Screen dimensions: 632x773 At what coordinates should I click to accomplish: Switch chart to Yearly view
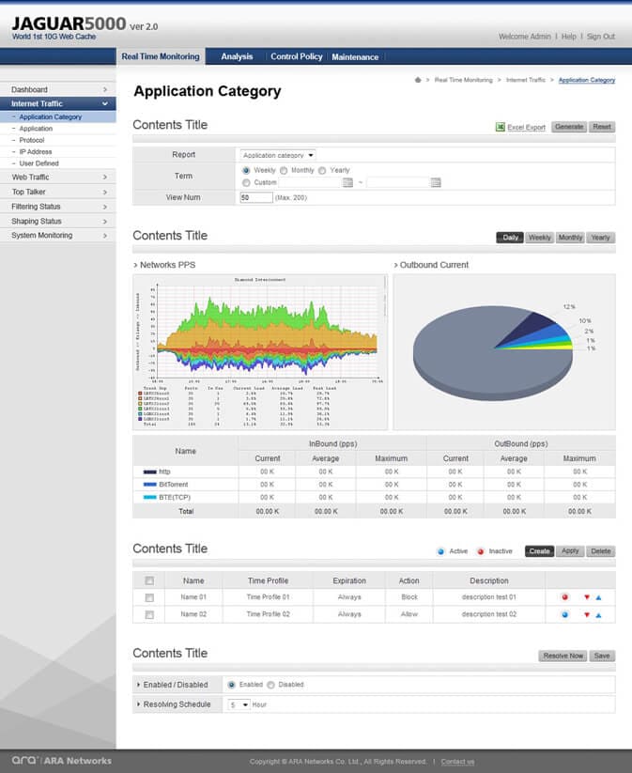[x=600, y=238]
